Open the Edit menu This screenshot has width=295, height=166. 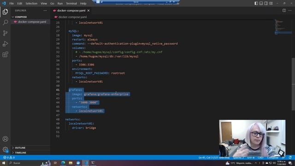(19, 3)
